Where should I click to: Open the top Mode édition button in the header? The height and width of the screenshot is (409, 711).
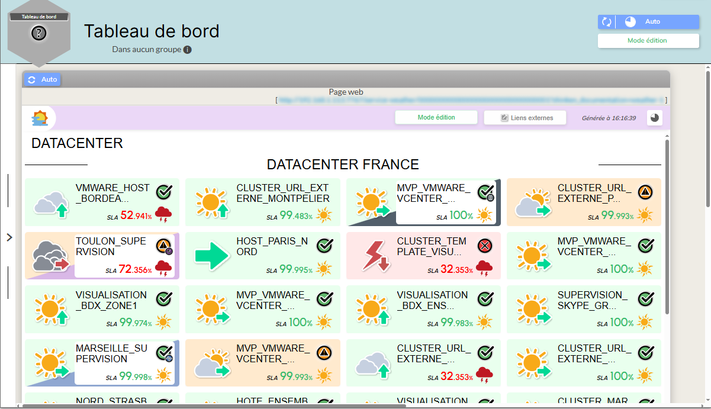[648, 41]
